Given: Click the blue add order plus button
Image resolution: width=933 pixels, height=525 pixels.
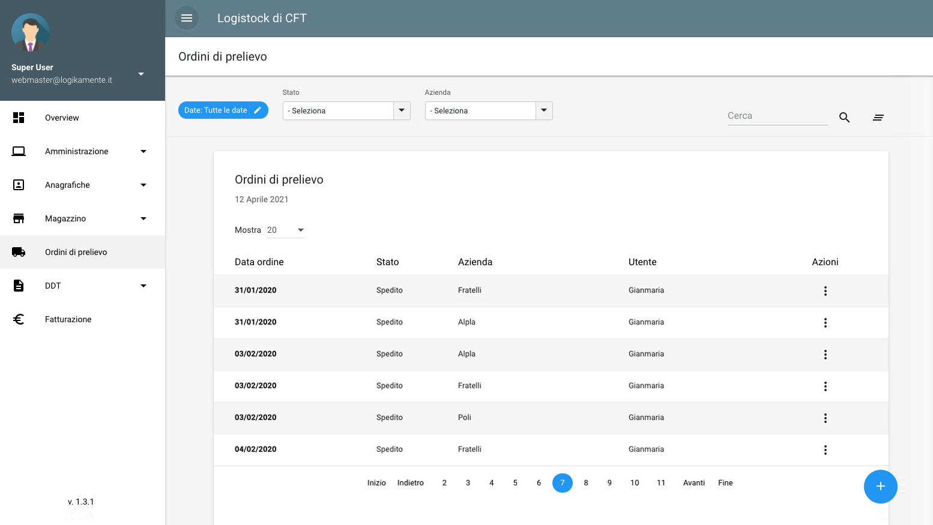Looking at the screenshot, I should click(880, 487).
